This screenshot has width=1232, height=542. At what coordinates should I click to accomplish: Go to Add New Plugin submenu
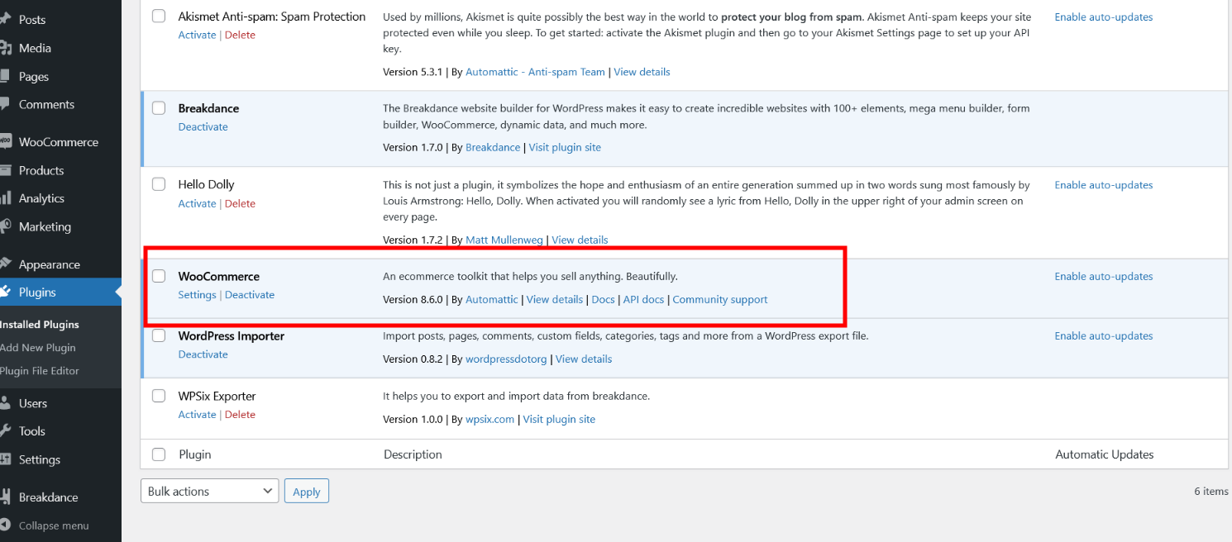coord(38,348)
